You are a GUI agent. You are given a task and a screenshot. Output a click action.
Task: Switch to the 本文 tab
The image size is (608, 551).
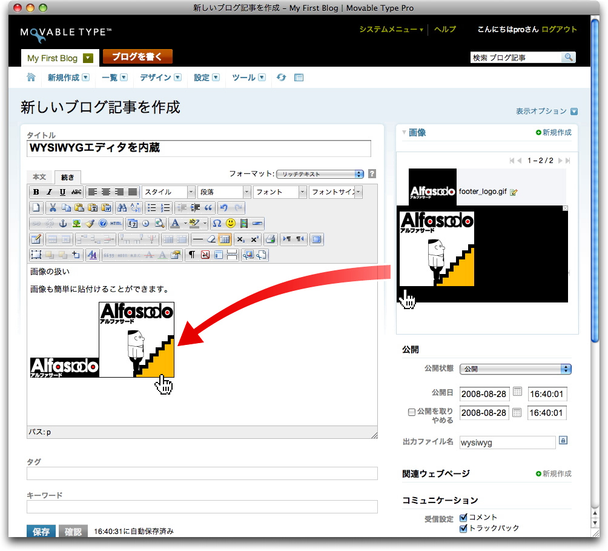[x=39, y=177]
